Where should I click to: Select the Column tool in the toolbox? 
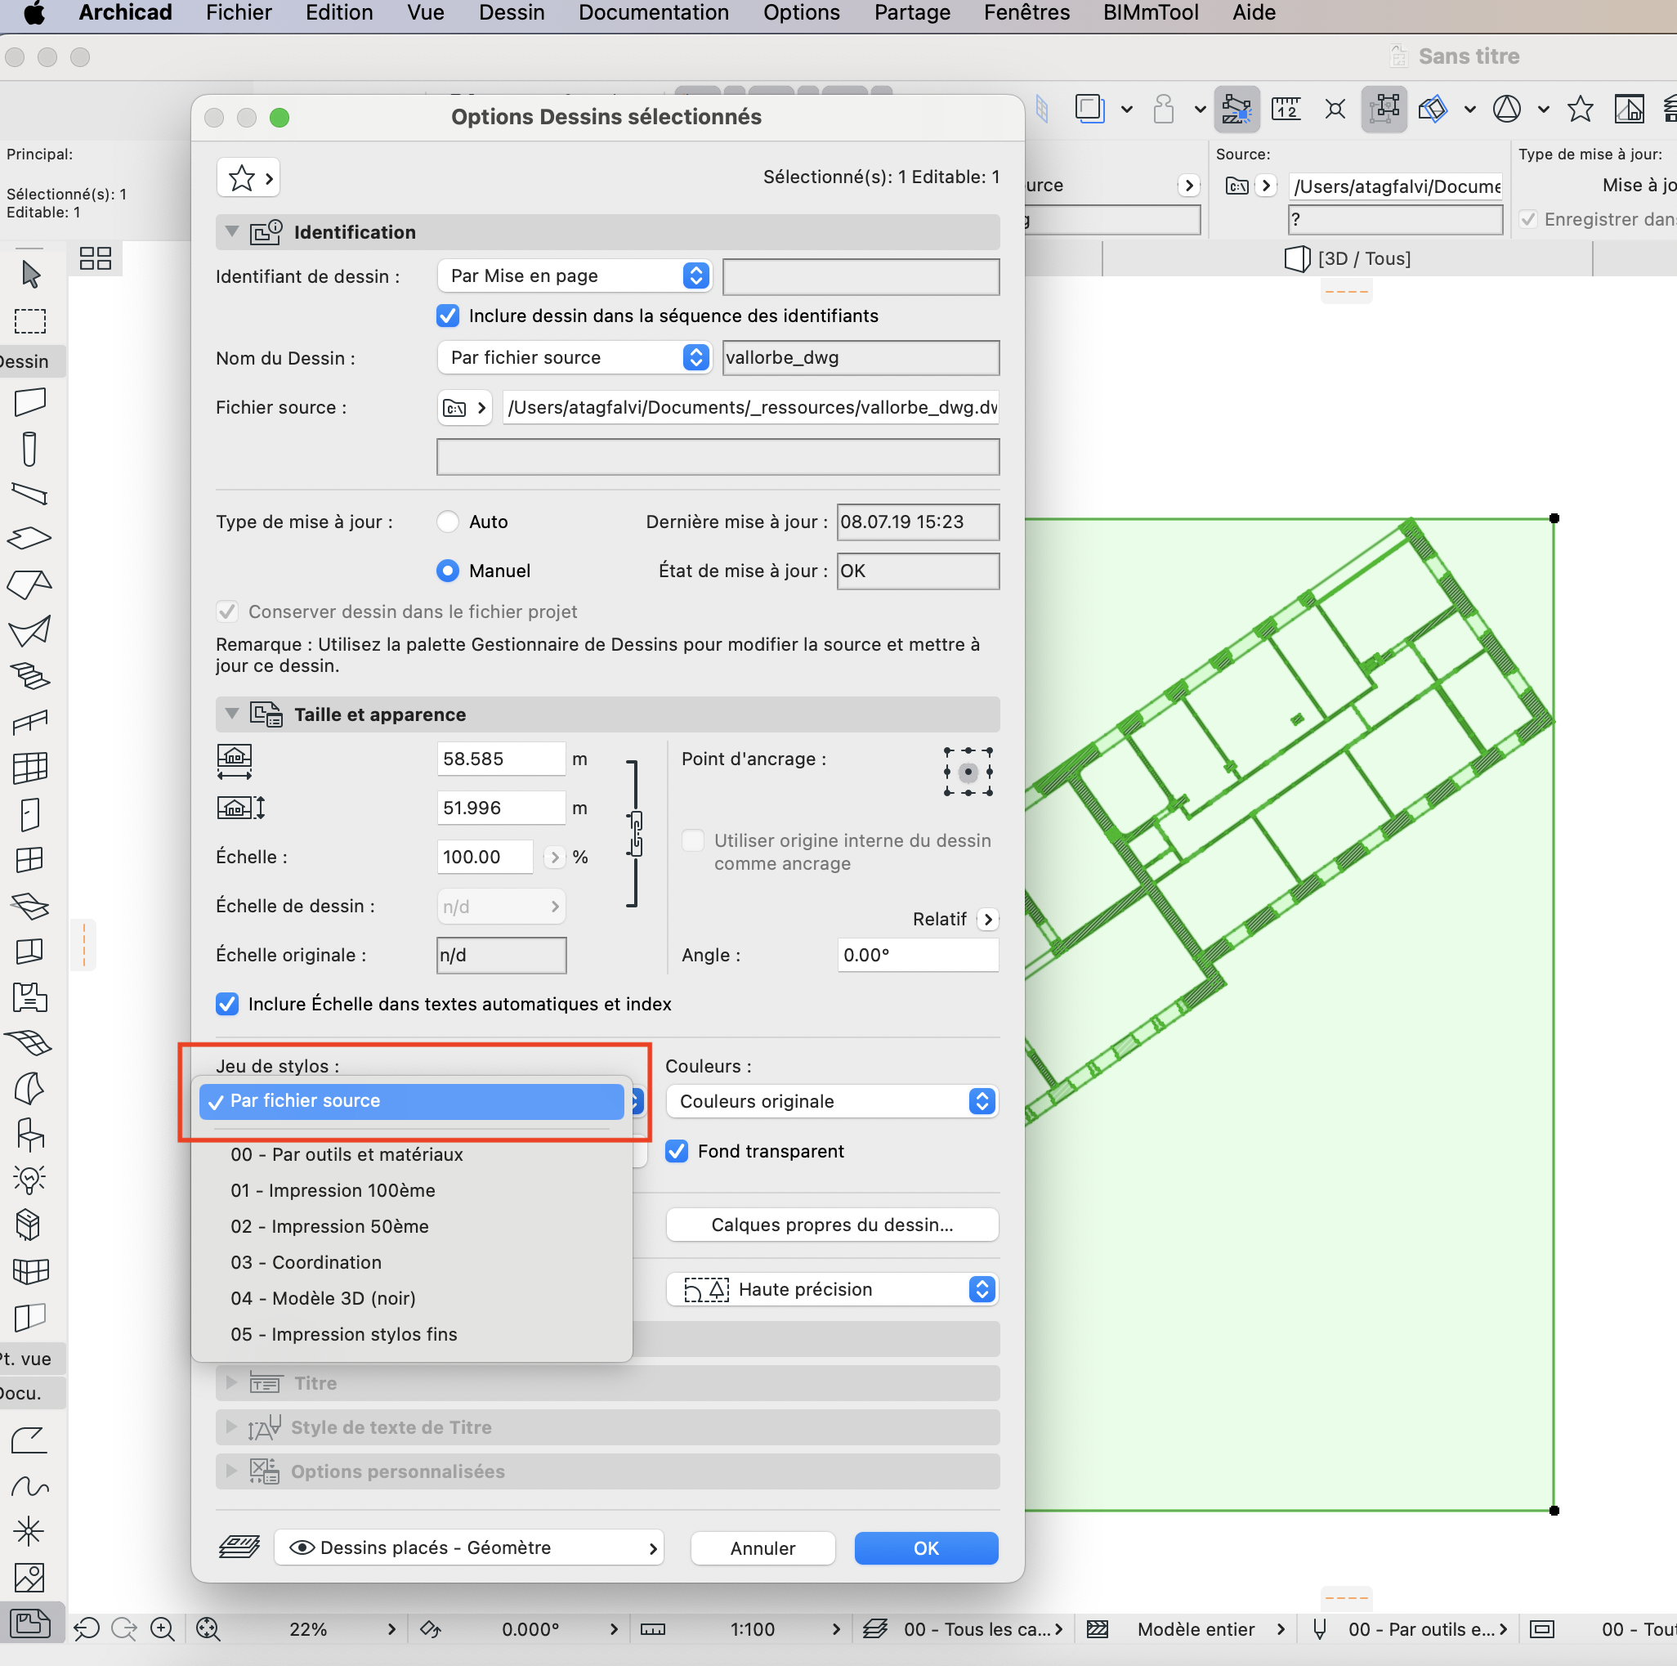(30, 449)
